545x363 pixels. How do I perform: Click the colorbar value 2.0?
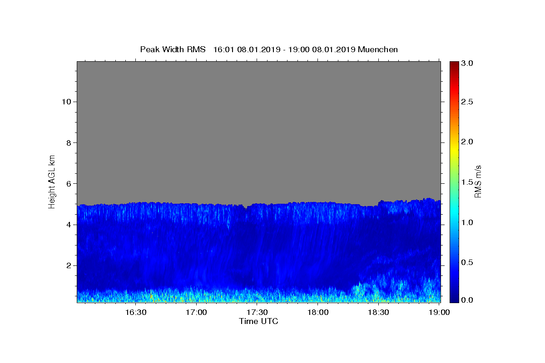[467, 142]
